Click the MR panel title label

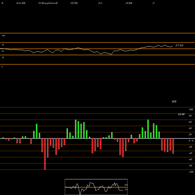tap(174, 101)
